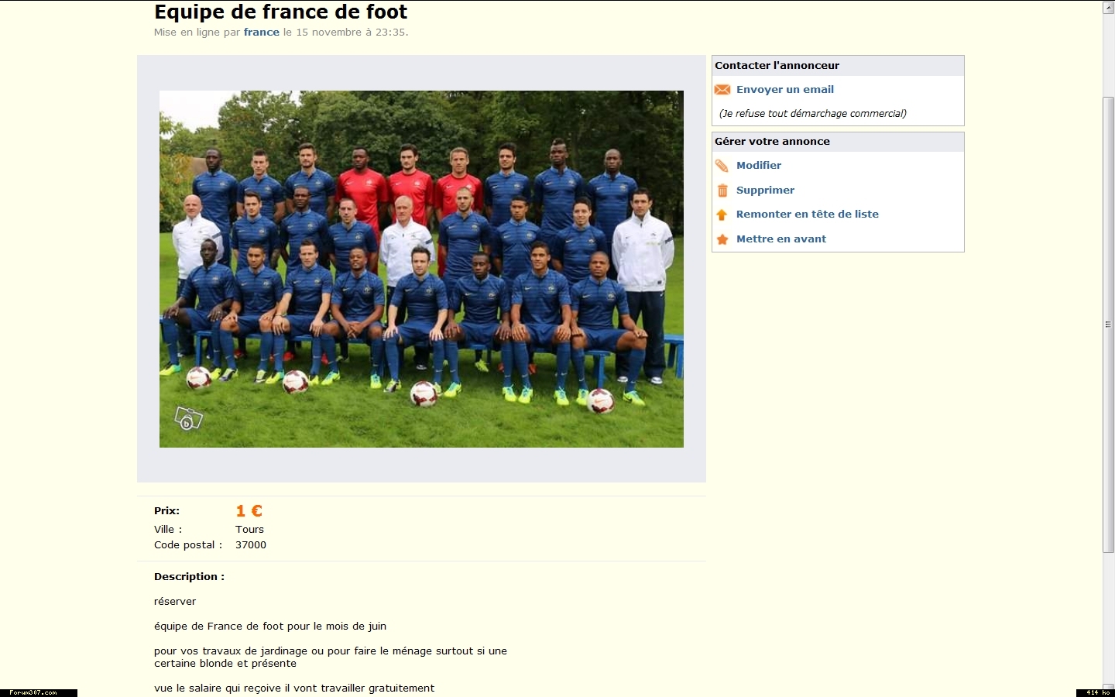Click the orange up-arrow Remonter icon
This screenshot has width=1115, height=697.
click(x=722, y=215)
